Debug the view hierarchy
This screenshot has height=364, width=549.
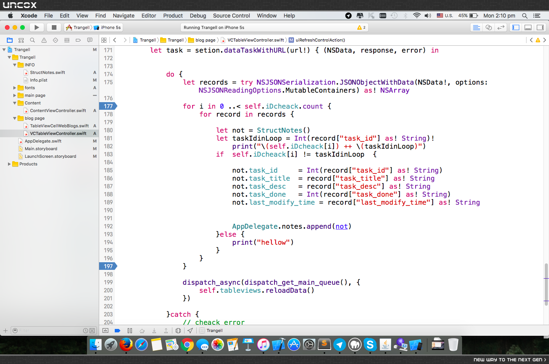coord(178,330)
